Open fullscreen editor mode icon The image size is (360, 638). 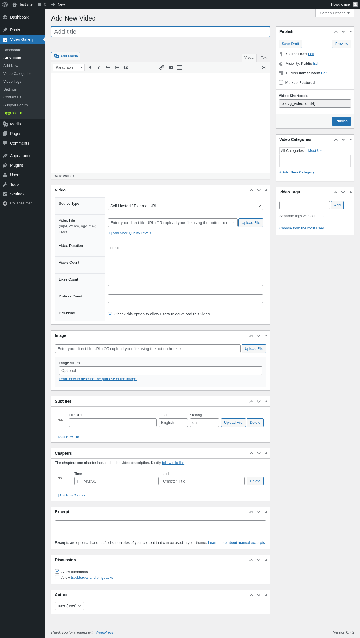point(264,67)
